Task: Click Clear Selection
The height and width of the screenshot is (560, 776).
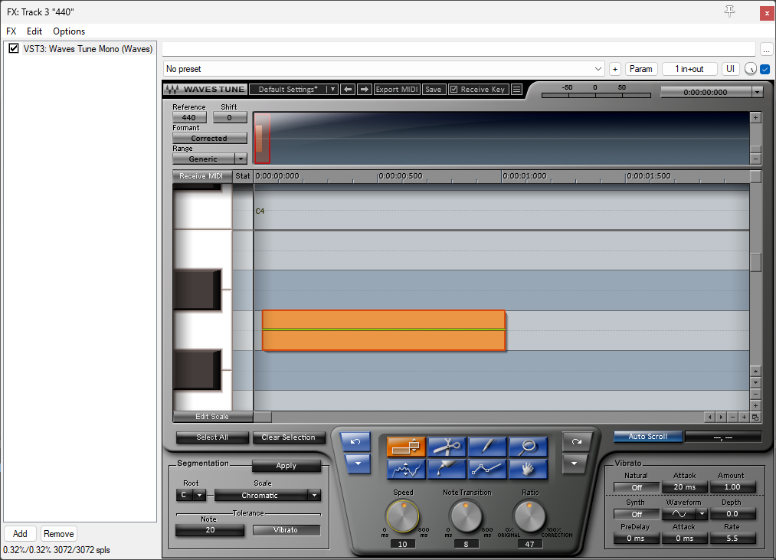Action: [289, 437]
